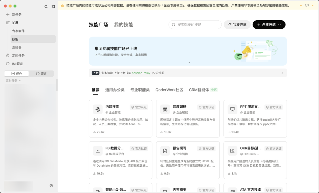Go to next notice with down chevron
The height and width of the screenshot is (193, 319).
(x=313, y=5)
